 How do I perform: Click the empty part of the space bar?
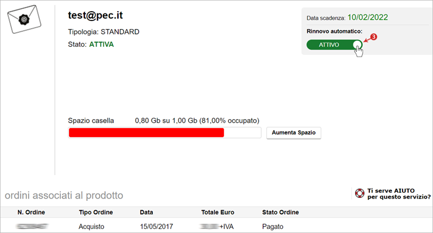tap(242, 133)
